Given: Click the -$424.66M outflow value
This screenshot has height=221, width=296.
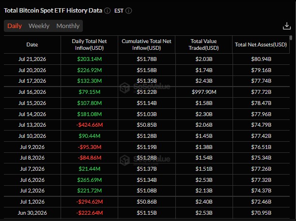Looking at the screenshot, I should 90,125.
